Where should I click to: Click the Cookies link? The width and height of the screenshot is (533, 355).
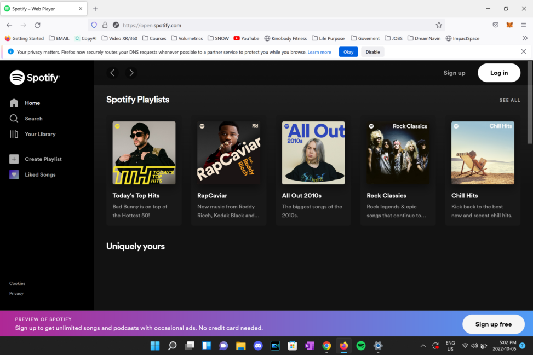[18, 283]
